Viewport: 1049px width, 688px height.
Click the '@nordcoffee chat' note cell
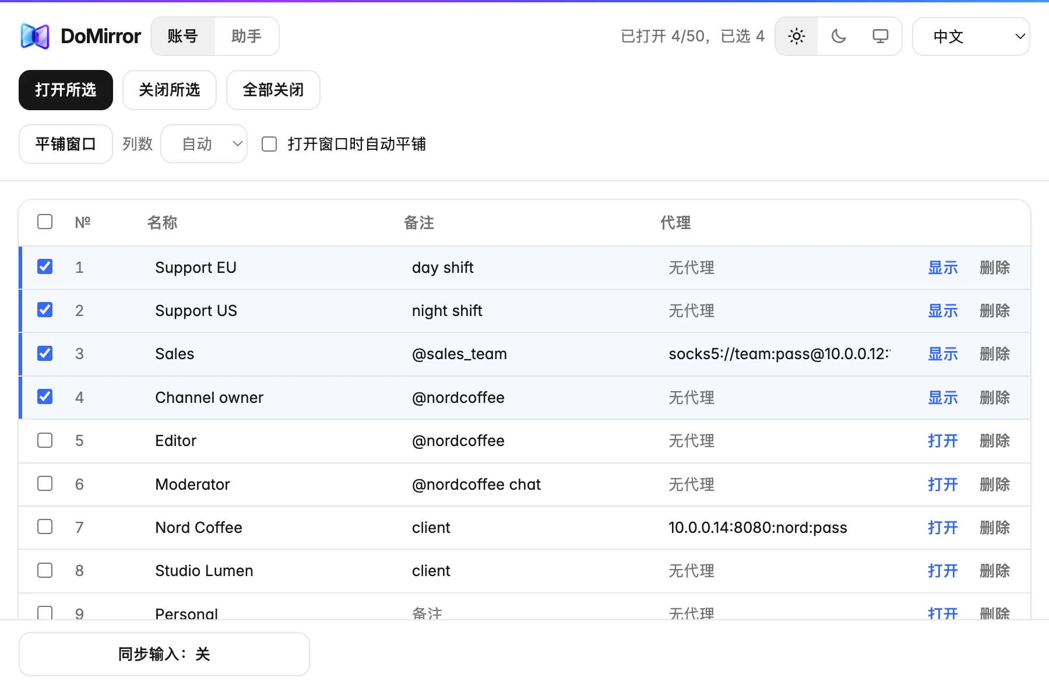(x=476, y=485)
